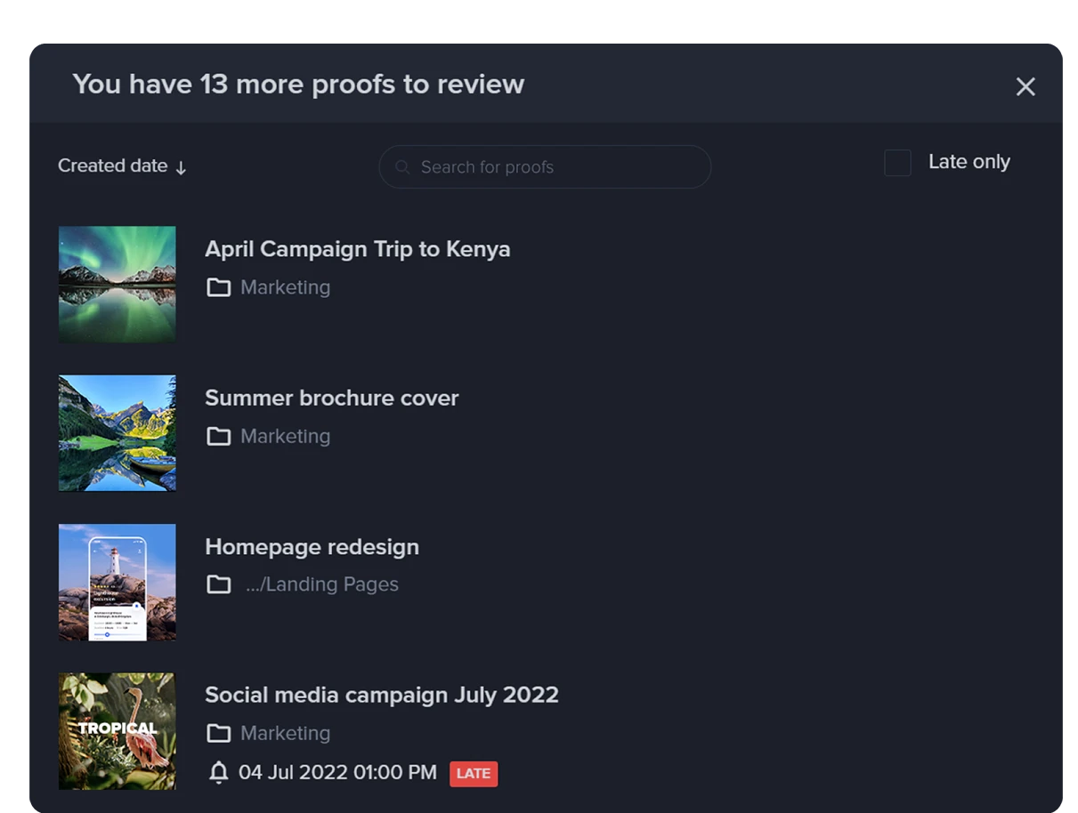The width and height of the screenshot is (1078, 813).
Task: Open the Homepage redesign proof
Action: pyautogui.click(x=312, y=547)
